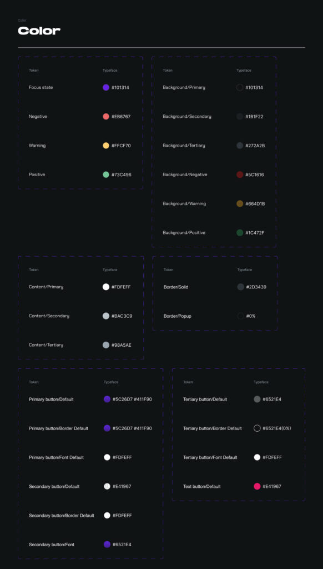Click the #EB6767 hex value text
This screenshot has height=569, width=323.
tap(121, 117)
